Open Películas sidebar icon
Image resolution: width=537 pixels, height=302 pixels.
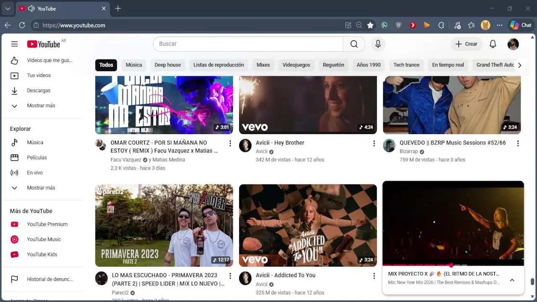point(14,158)
